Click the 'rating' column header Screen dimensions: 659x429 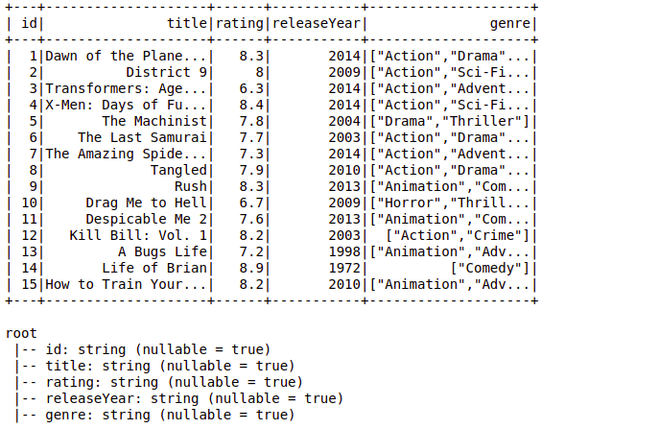240,24
